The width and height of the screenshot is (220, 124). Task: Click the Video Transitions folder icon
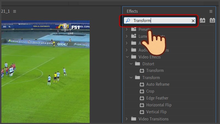coord(134,119)
